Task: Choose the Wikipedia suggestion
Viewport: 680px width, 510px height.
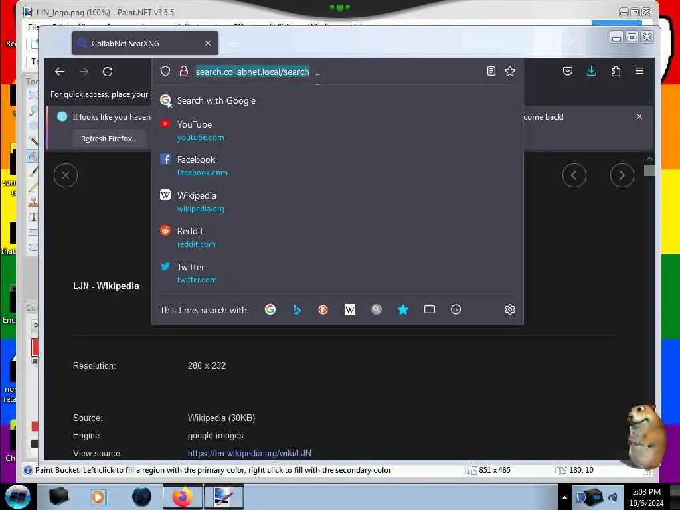Action: pos(337,201)
